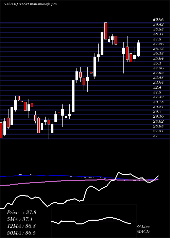Click the 5MA : 37.1 readout

pos(20,219)
